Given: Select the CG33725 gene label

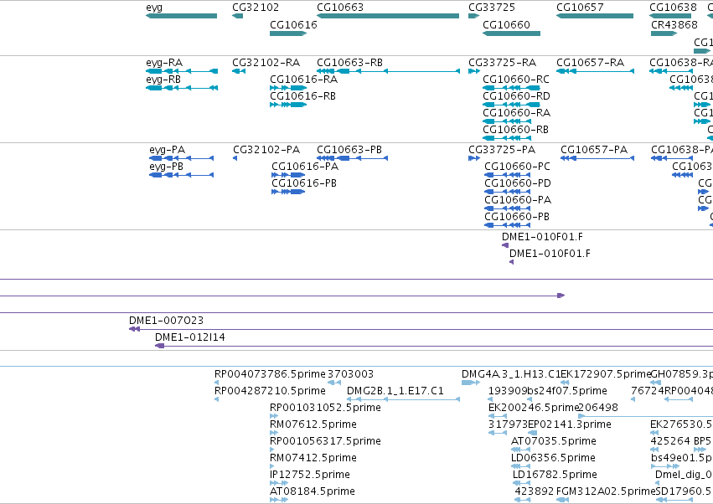Looking at the screenshot, I should click(492, 8).
